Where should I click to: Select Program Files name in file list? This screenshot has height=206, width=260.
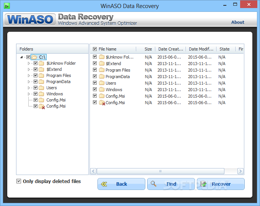point(118,70)
